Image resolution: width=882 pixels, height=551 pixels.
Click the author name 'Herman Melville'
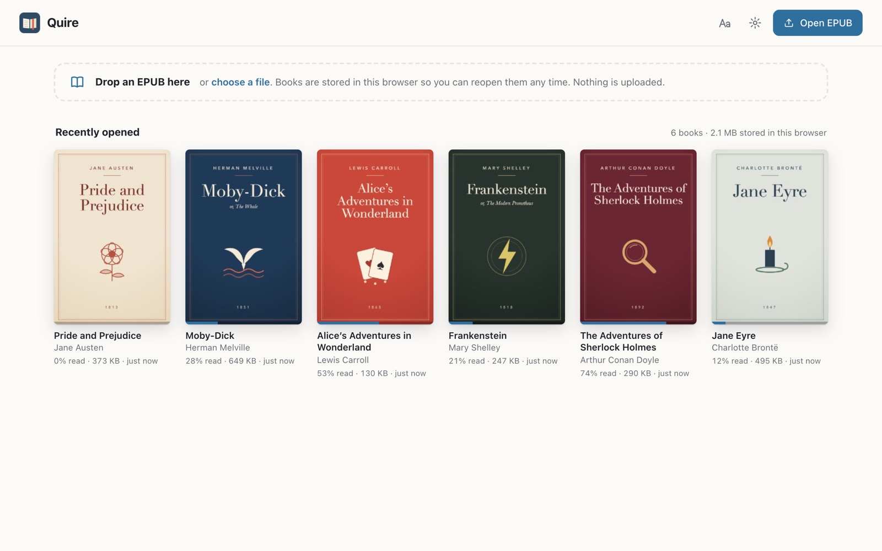[218, 348]
